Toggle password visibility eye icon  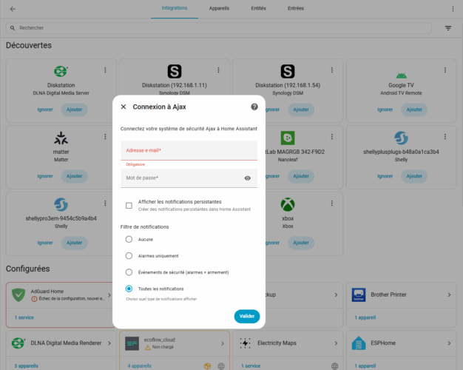248,178
